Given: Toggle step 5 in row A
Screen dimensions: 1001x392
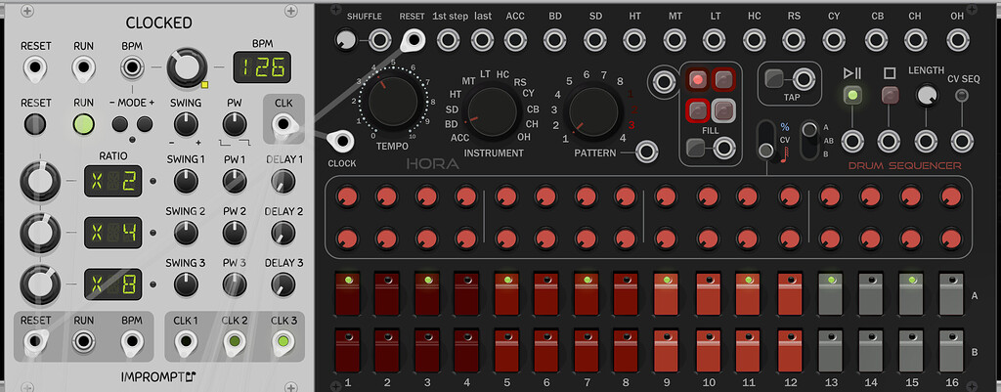Looking at the screenshot, I should (x=507, y=293).
